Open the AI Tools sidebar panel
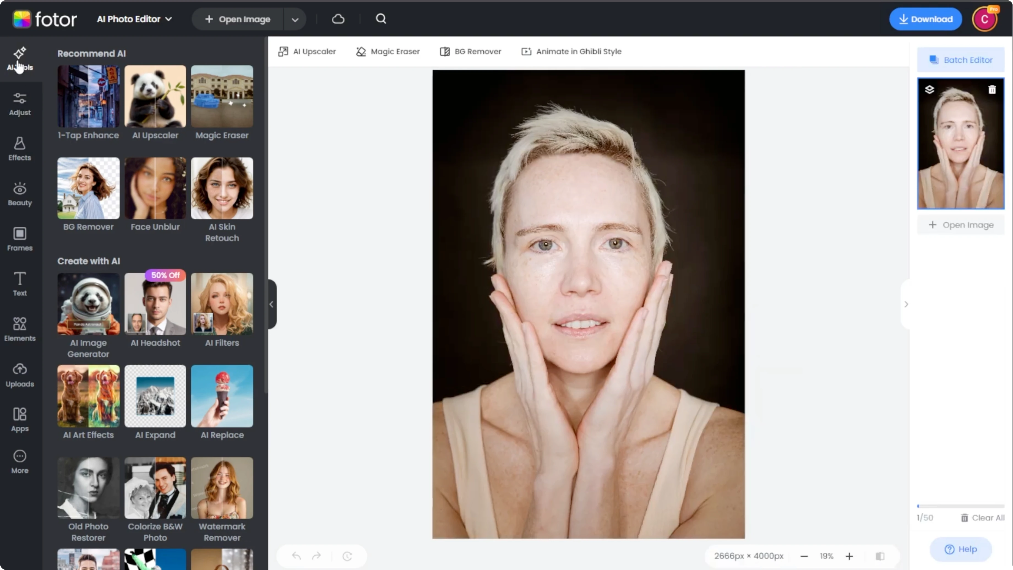This screenshot has width=1013, height=570. (20, 59)
